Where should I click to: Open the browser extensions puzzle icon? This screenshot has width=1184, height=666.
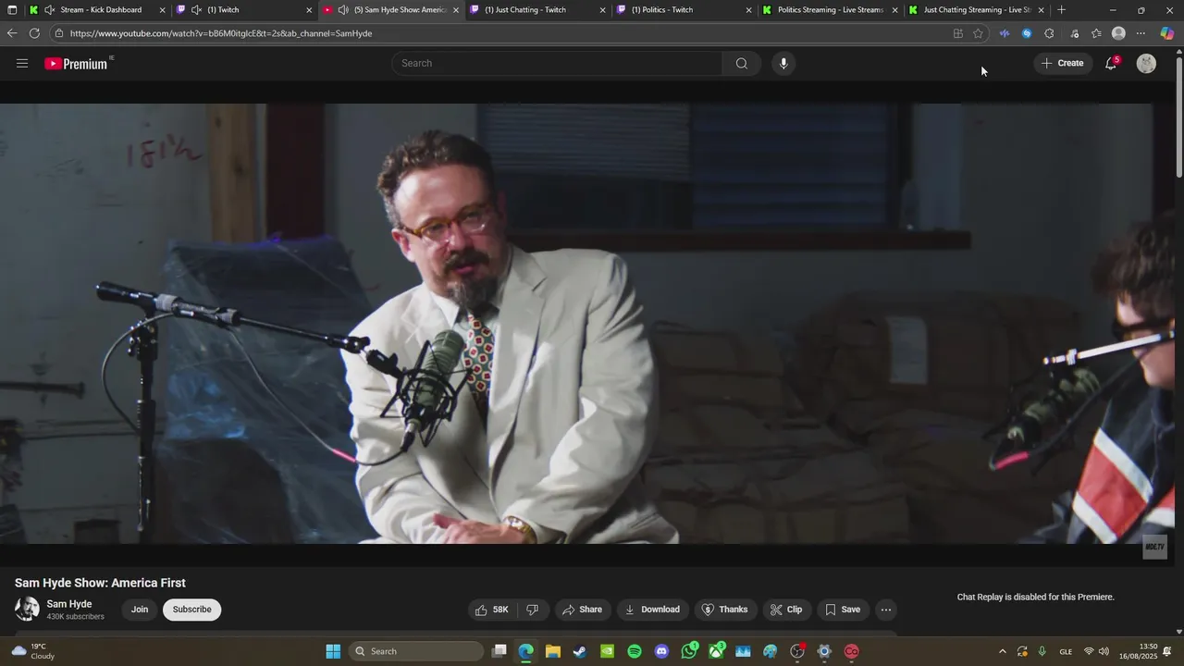1049,33
